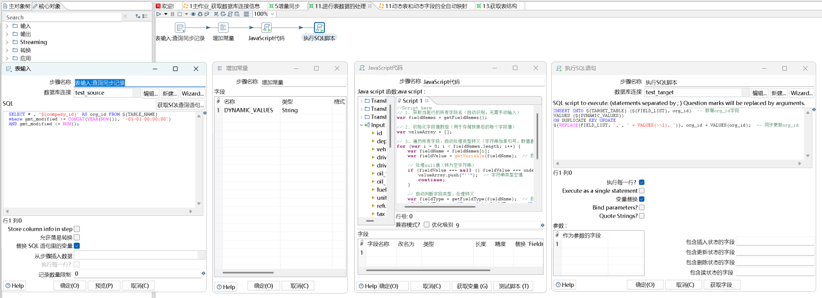The image size is (822, 298).
Task: Uncheck the 变量替换 checkbox
Action: pyautogui.click(x=642, y=199)
